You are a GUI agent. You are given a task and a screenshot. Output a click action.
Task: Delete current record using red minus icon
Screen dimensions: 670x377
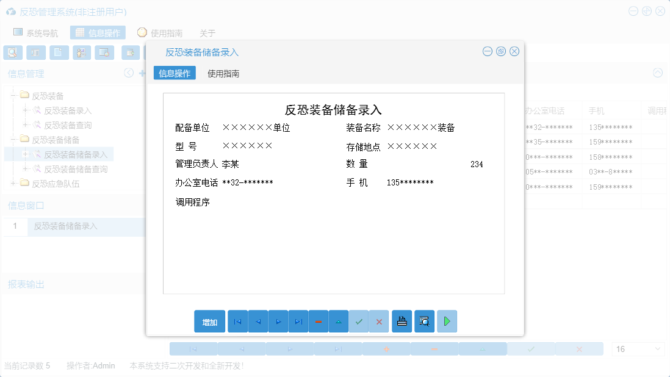(319, 321)
